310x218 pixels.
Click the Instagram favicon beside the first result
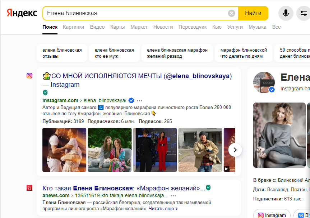tap(29, 76)
